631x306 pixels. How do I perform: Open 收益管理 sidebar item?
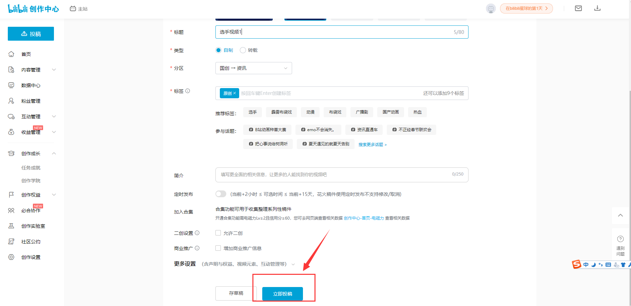31,132
